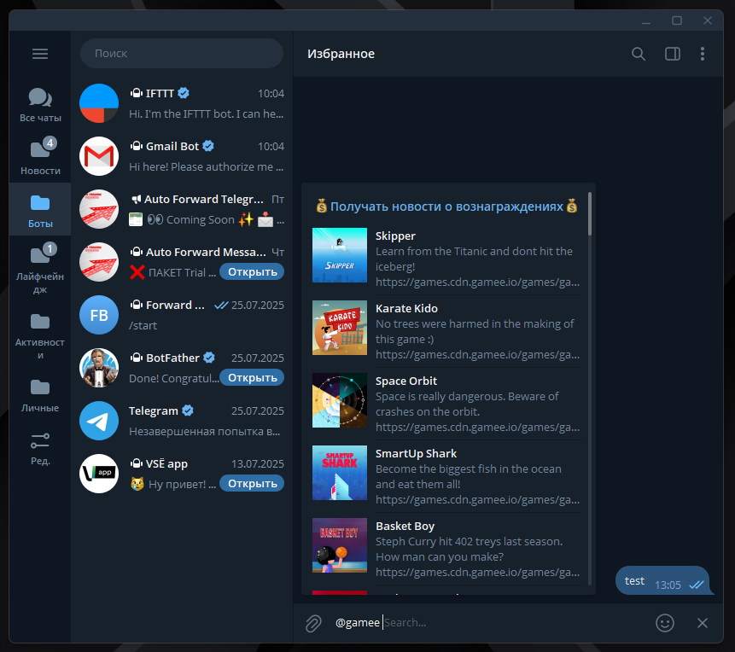Open the Forward bot chat with /start

click(x=182, y=315)
